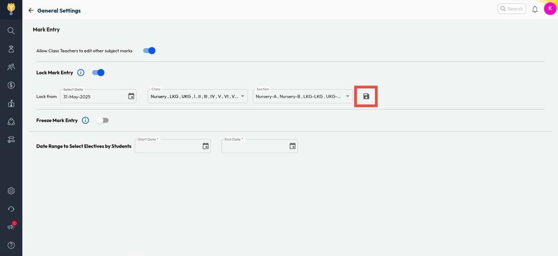Open the help question mark in sidebar
The height and width of the screenshot is (256, 558).
pyautogui.click(x=11, y=245)
